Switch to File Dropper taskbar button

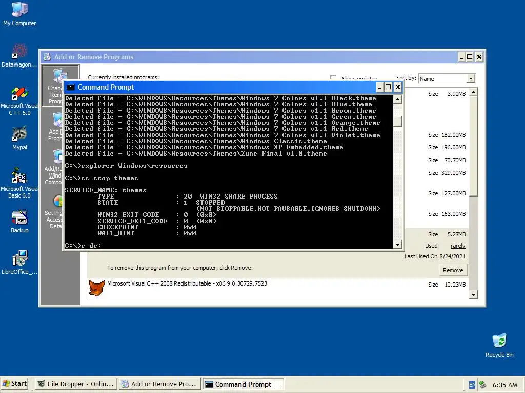pos(76,384)
